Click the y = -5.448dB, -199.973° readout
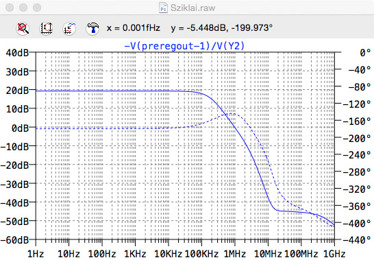The width and height of the screenshot is (374, 260). click(221, 28)
